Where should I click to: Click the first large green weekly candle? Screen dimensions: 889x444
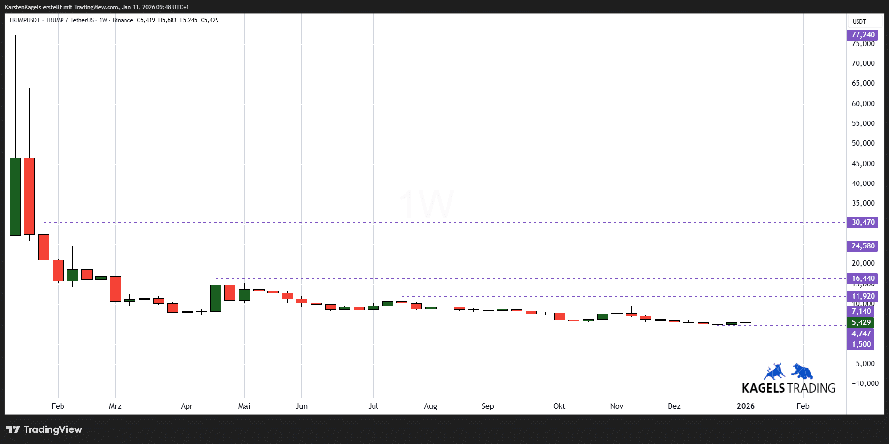coord(15,197)
